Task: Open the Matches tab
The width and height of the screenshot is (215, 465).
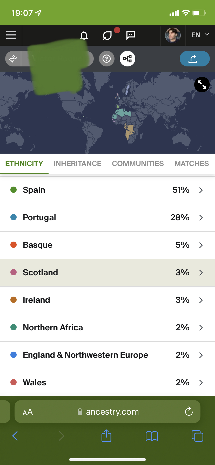Action: (192, 163)
